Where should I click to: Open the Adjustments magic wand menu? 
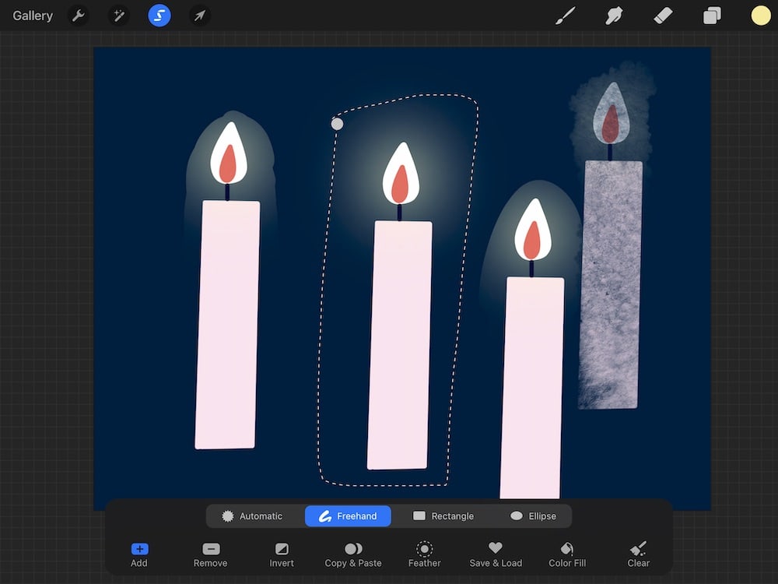point(118,16)
